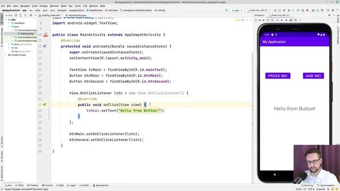Open the TODO tool window
The height and width of the screenshot is (191, 340).
click(20, 185)
